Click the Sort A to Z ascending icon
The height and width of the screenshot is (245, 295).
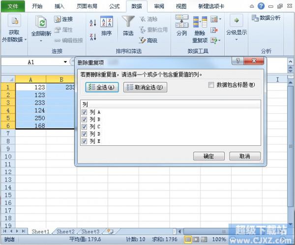[x=93, y=23]
